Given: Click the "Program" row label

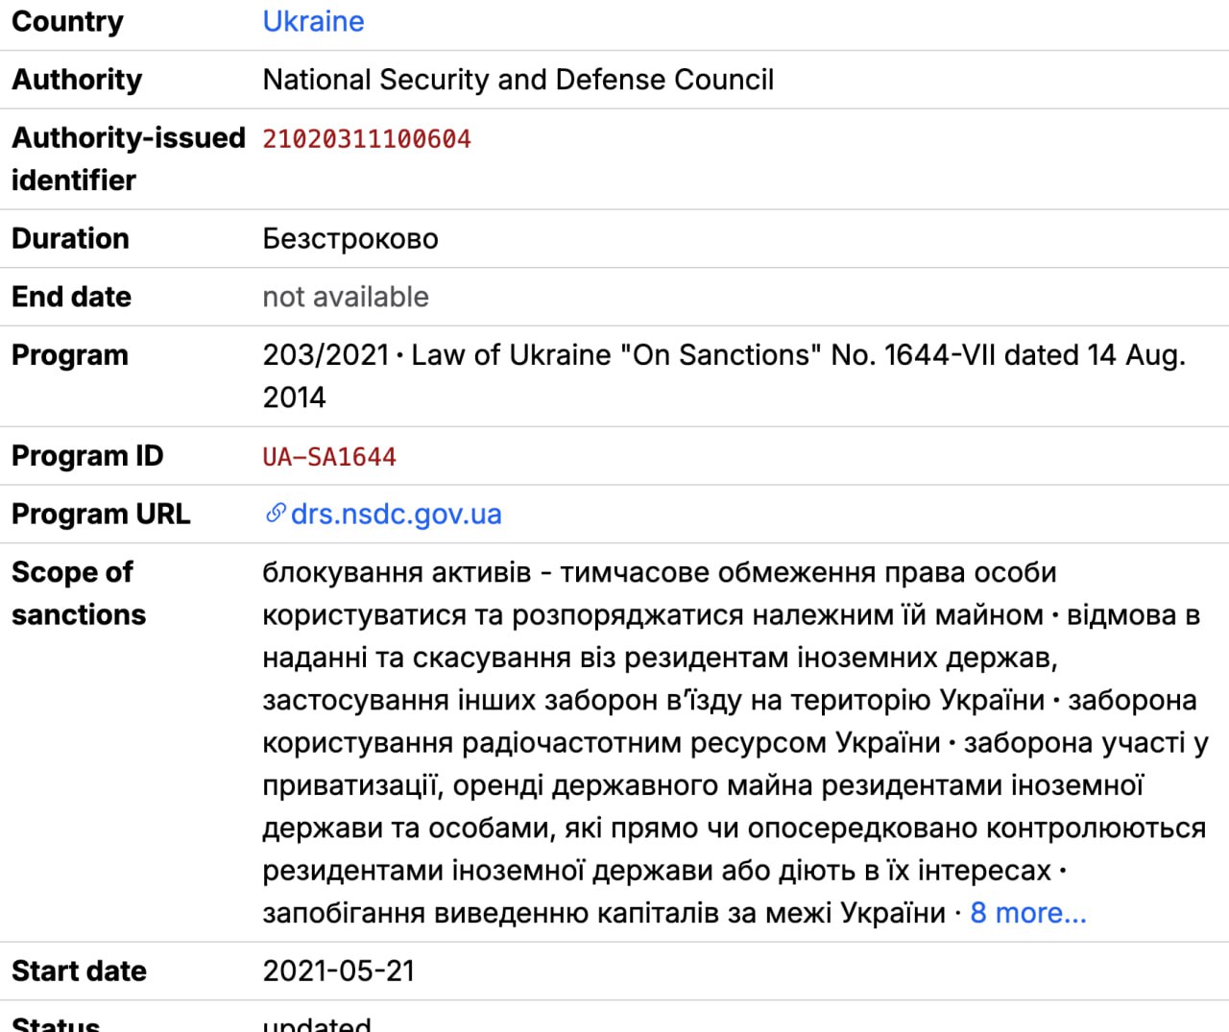Looking at the screenshot, I should [70, 355].
